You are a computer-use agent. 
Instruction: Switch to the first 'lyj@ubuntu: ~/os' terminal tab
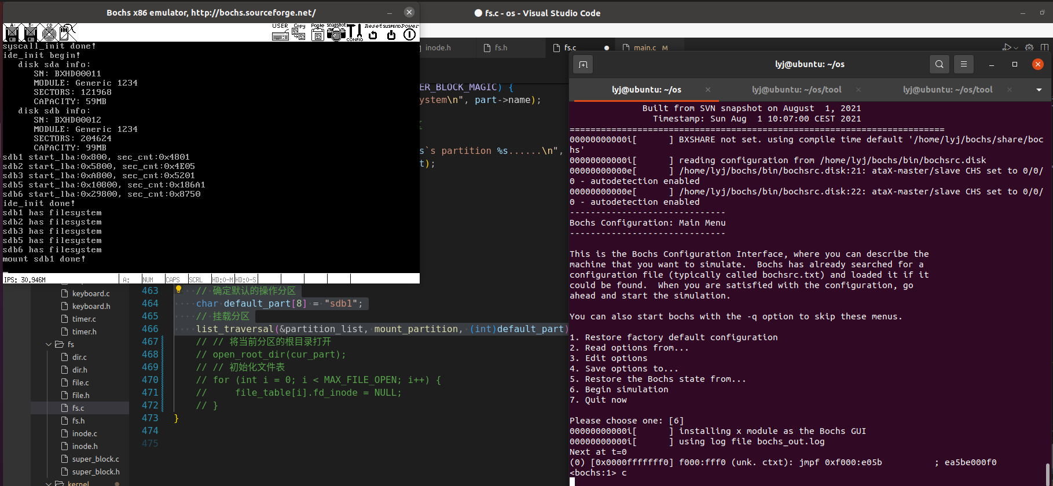pos(646,90)
